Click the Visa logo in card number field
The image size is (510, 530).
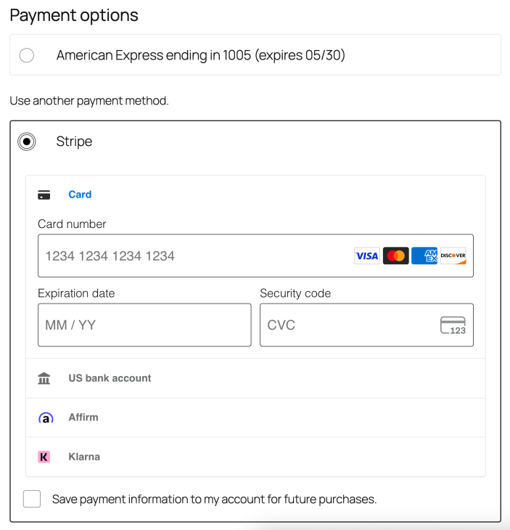click(x=367, y=256)
